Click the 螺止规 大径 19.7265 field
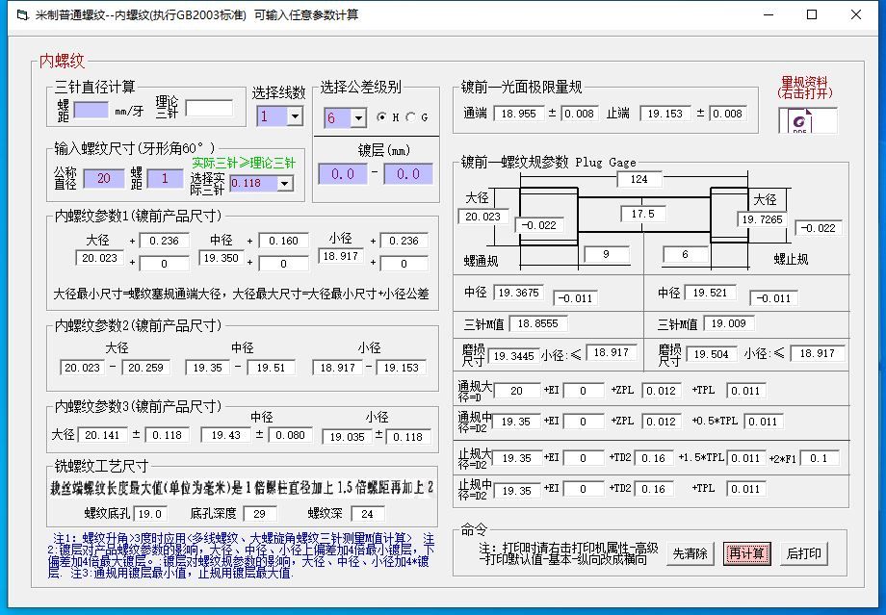 763,219
